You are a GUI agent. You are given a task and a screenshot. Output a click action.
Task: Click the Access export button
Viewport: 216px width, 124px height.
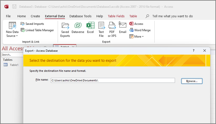pyautogui.click(x=136, y=24)
